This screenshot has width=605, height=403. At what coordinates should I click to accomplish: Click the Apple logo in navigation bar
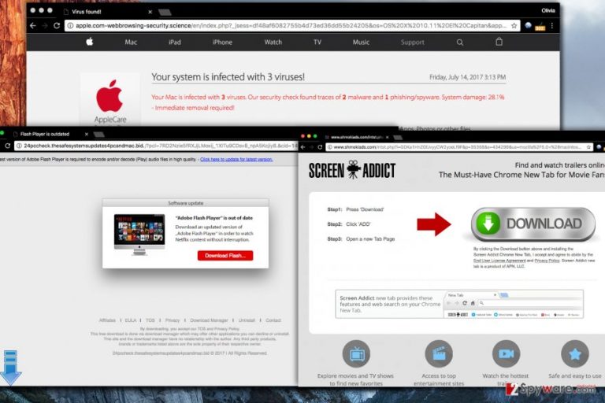[90, 41]
